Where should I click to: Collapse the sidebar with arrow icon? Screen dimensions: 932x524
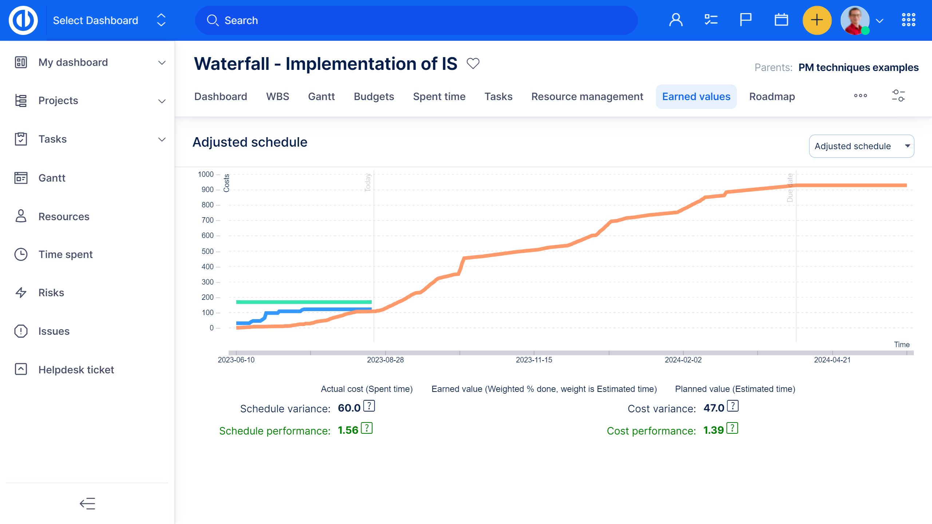coord(87,504)
